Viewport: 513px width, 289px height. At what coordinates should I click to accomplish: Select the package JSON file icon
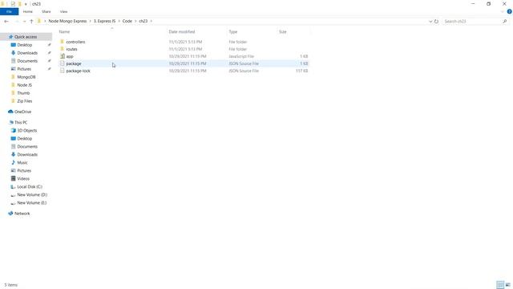pos(63,63)
